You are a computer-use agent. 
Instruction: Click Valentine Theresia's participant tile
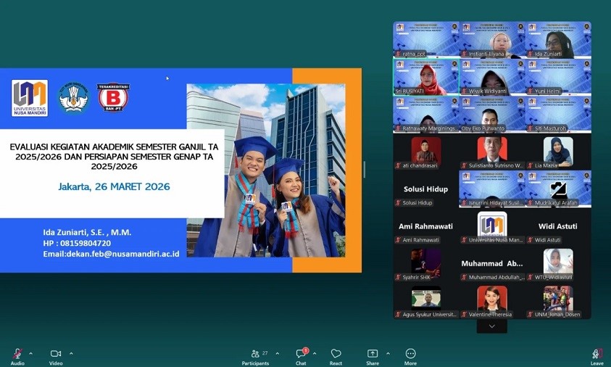[x=492, y=301]
